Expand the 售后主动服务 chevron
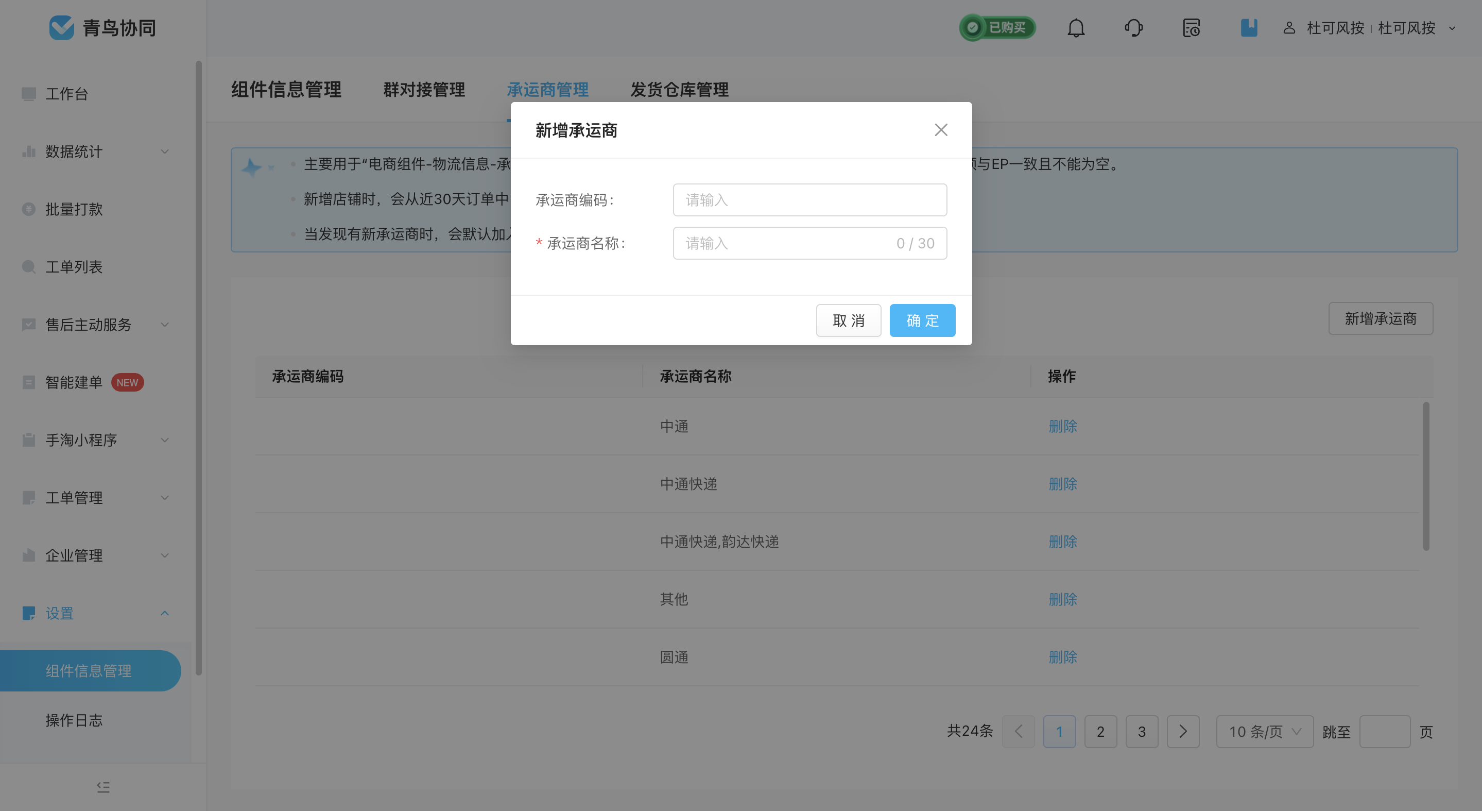The width and height of the screenshot is (1482, 811). coord(165,325)
